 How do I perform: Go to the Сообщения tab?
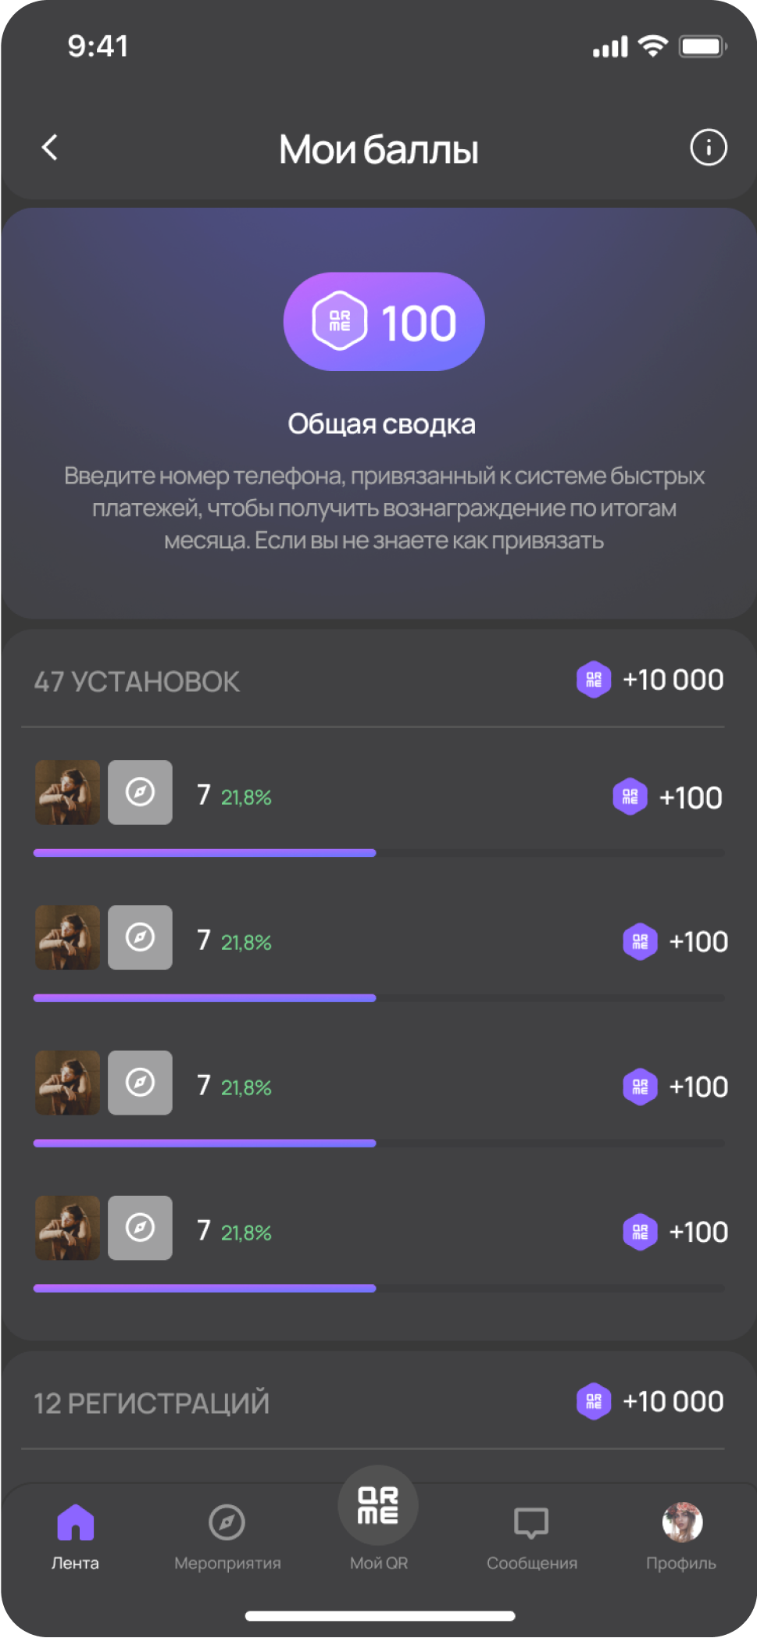tap(531, 1536)
